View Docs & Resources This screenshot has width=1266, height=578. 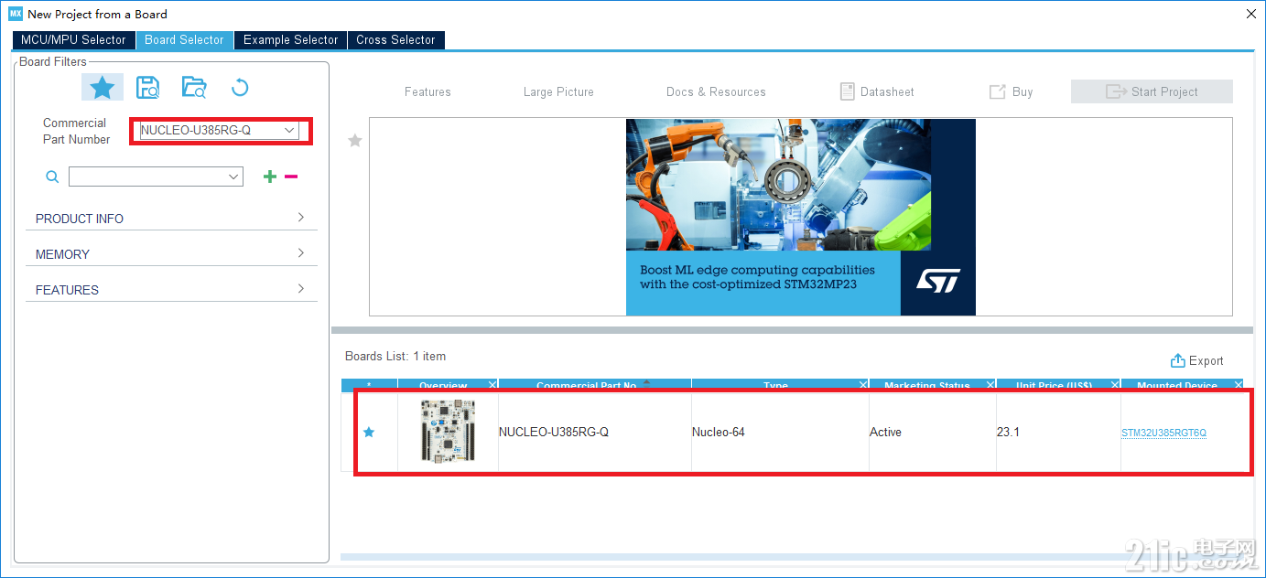716,91
